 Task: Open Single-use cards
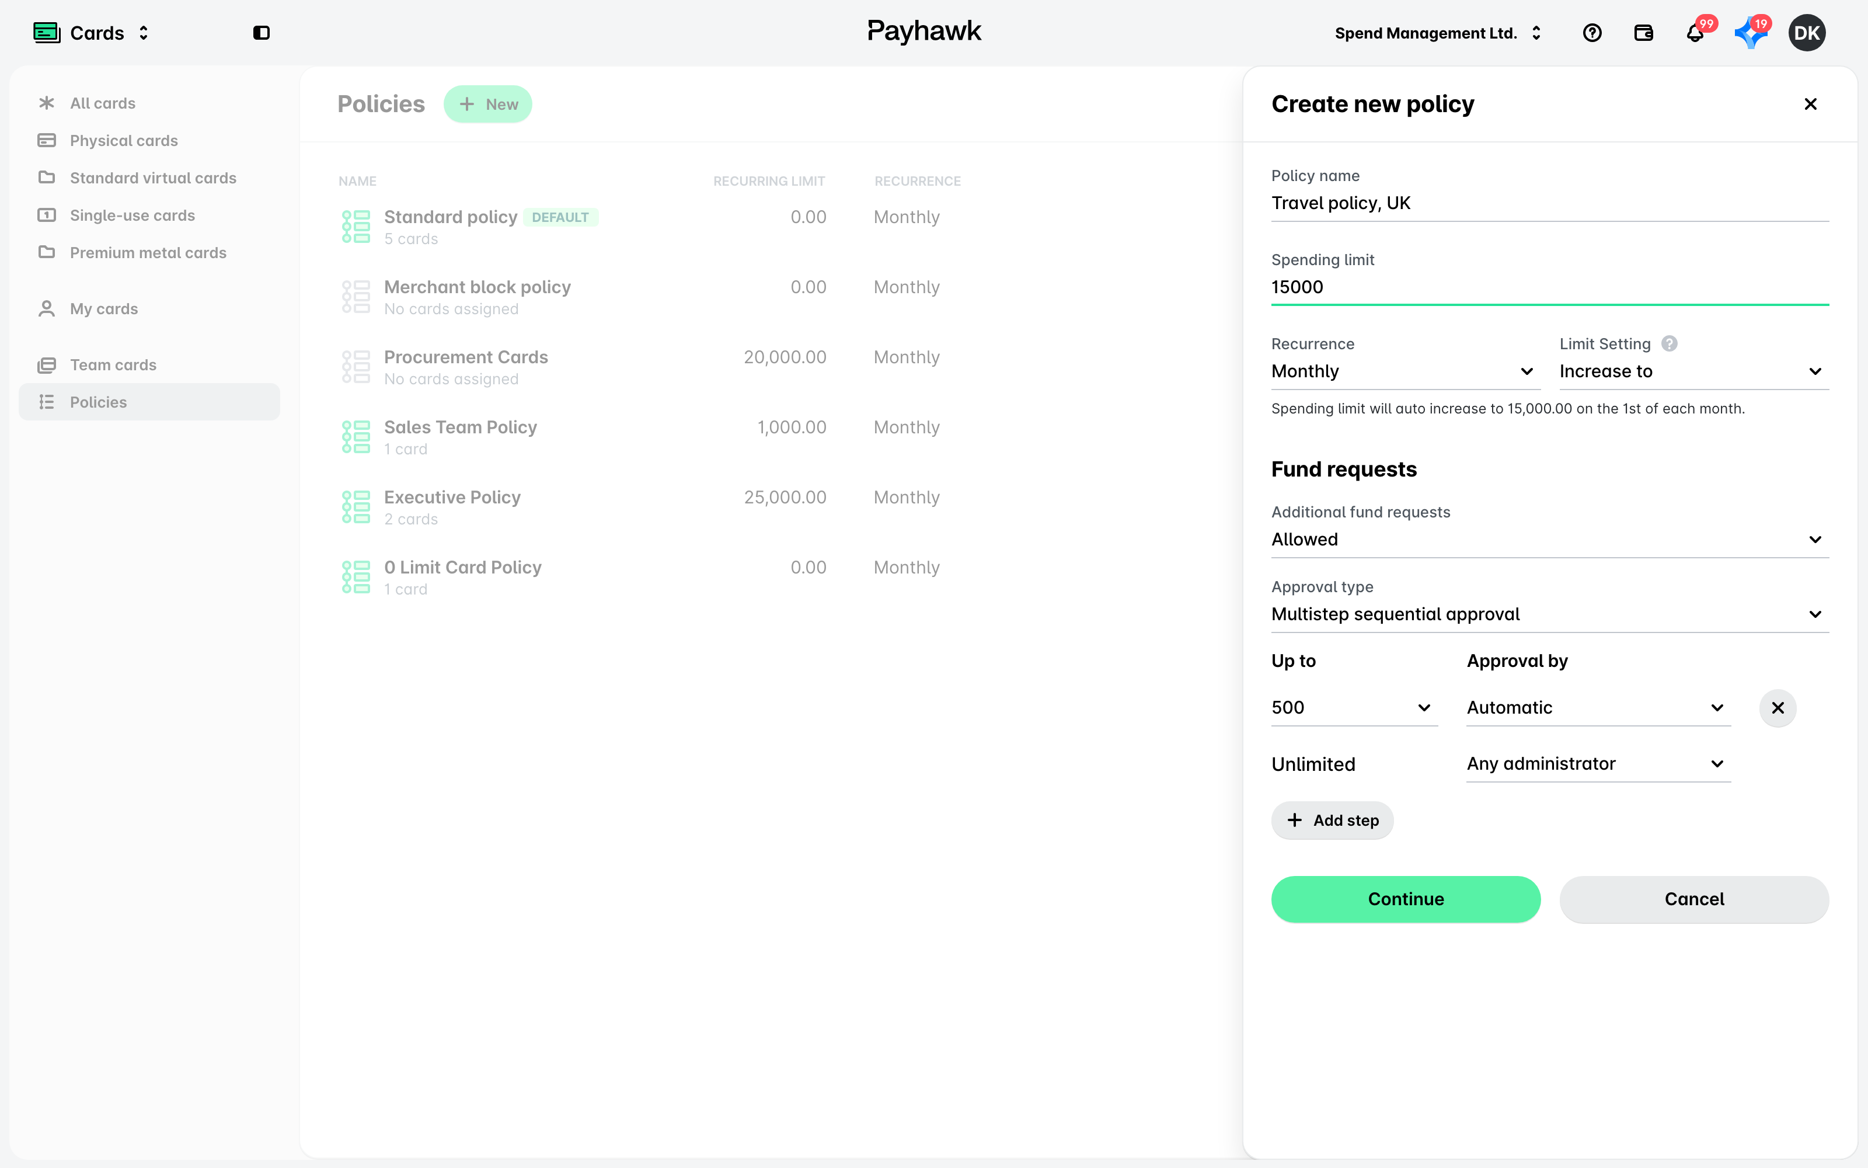point(149,215)
